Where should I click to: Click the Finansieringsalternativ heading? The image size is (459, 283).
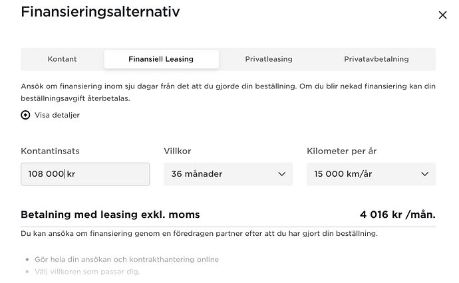[x=100, y=12]
